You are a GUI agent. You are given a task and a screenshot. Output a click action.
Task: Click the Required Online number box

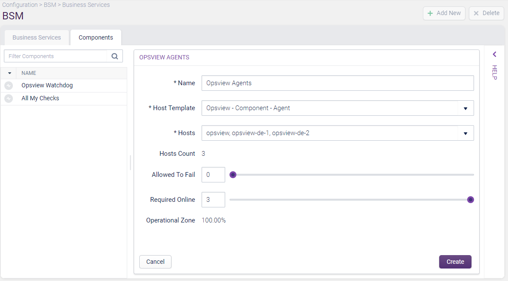213,200
